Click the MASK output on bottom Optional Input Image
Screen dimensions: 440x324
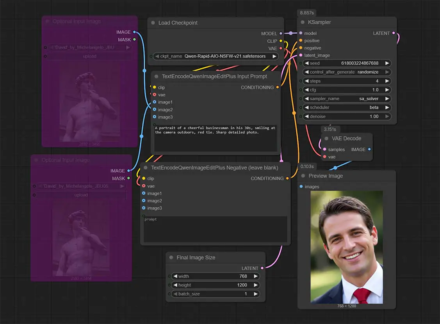[128, 178]
